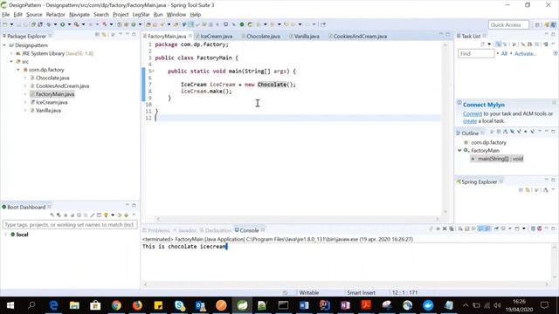Click the External Tools run icon
This screenshot has width=559, height=314.
point(76,24)
